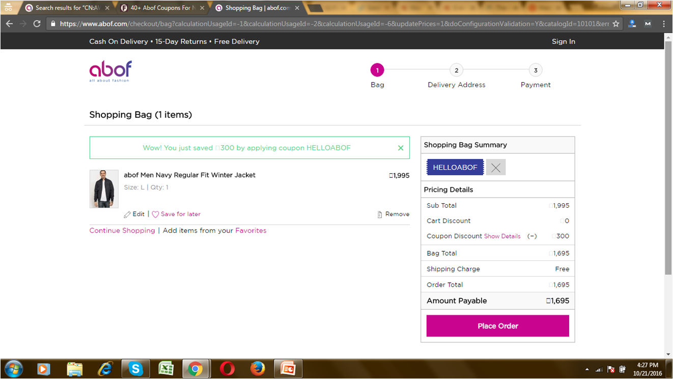This screenshot has height=379, width=673.
Task: Click the taskbar clock showing 4:27 PM
Action: tap(648, 369)
